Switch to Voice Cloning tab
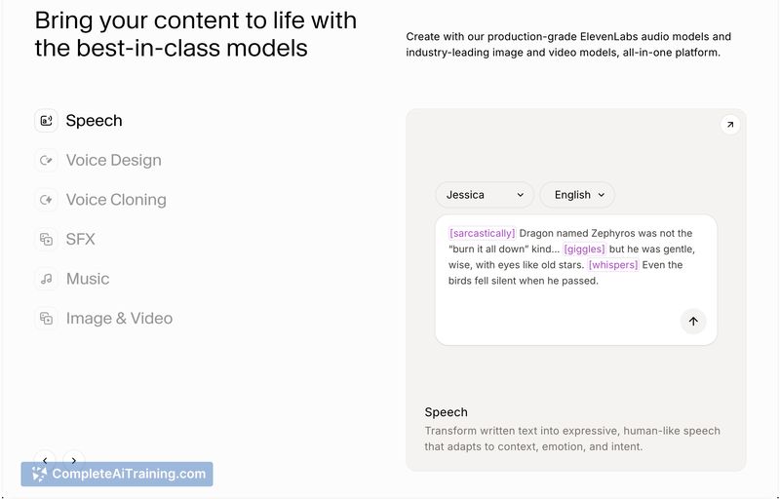The width and height of the screenshot is (780, 499). (116, 200)
